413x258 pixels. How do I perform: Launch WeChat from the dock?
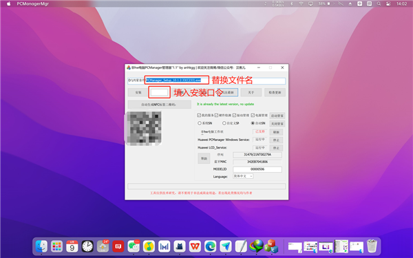point(134,246)
